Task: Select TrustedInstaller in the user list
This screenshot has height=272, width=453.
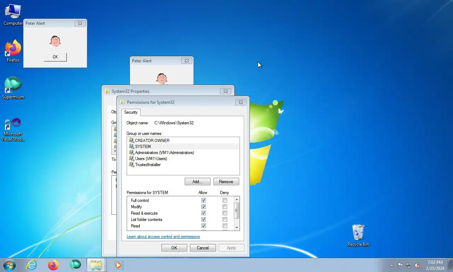Action: click(183, 165)
